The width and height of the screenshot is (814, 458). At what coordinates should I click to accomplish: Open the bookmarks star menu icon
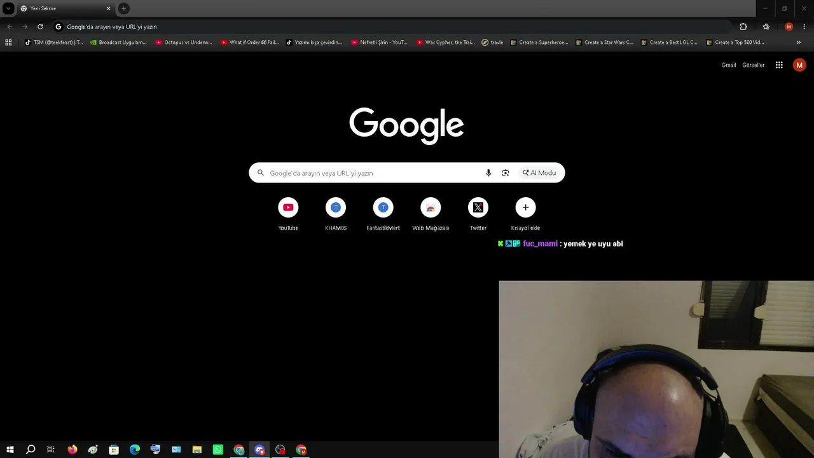[x=766, y=27]
